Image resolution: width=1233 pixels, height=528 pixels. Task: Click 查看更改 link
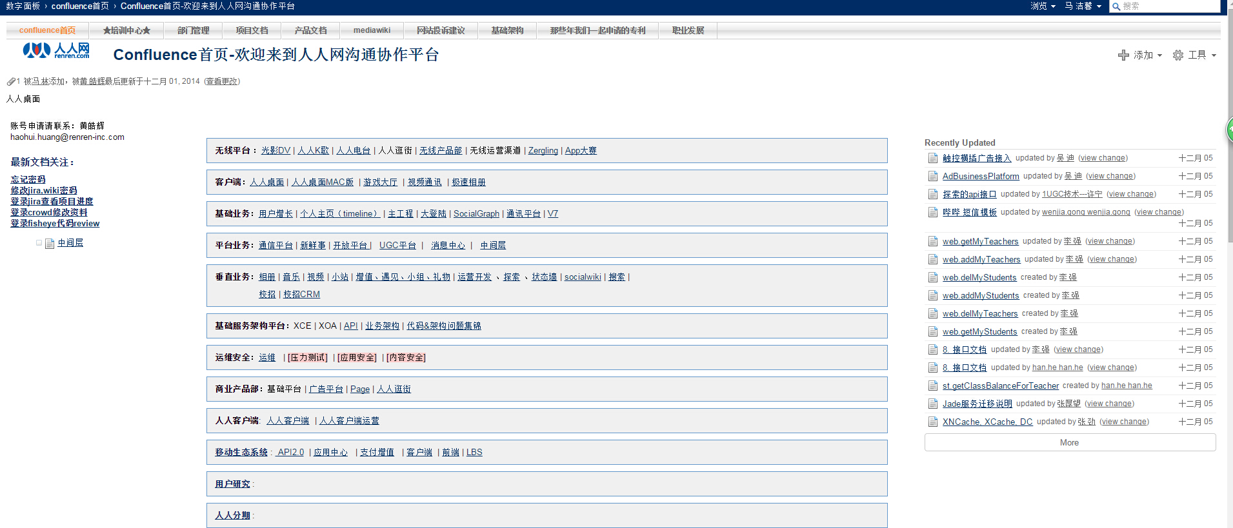pos(222,81)
